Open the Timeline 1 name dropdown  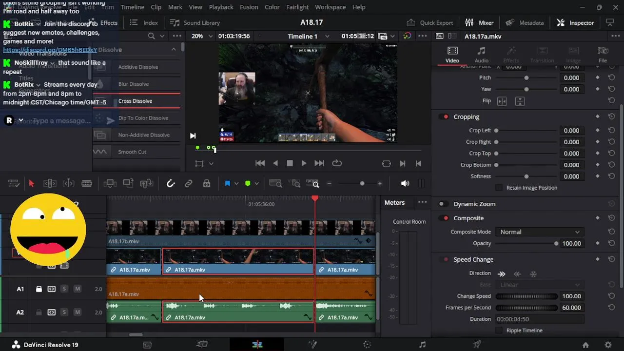coord(327,37)
